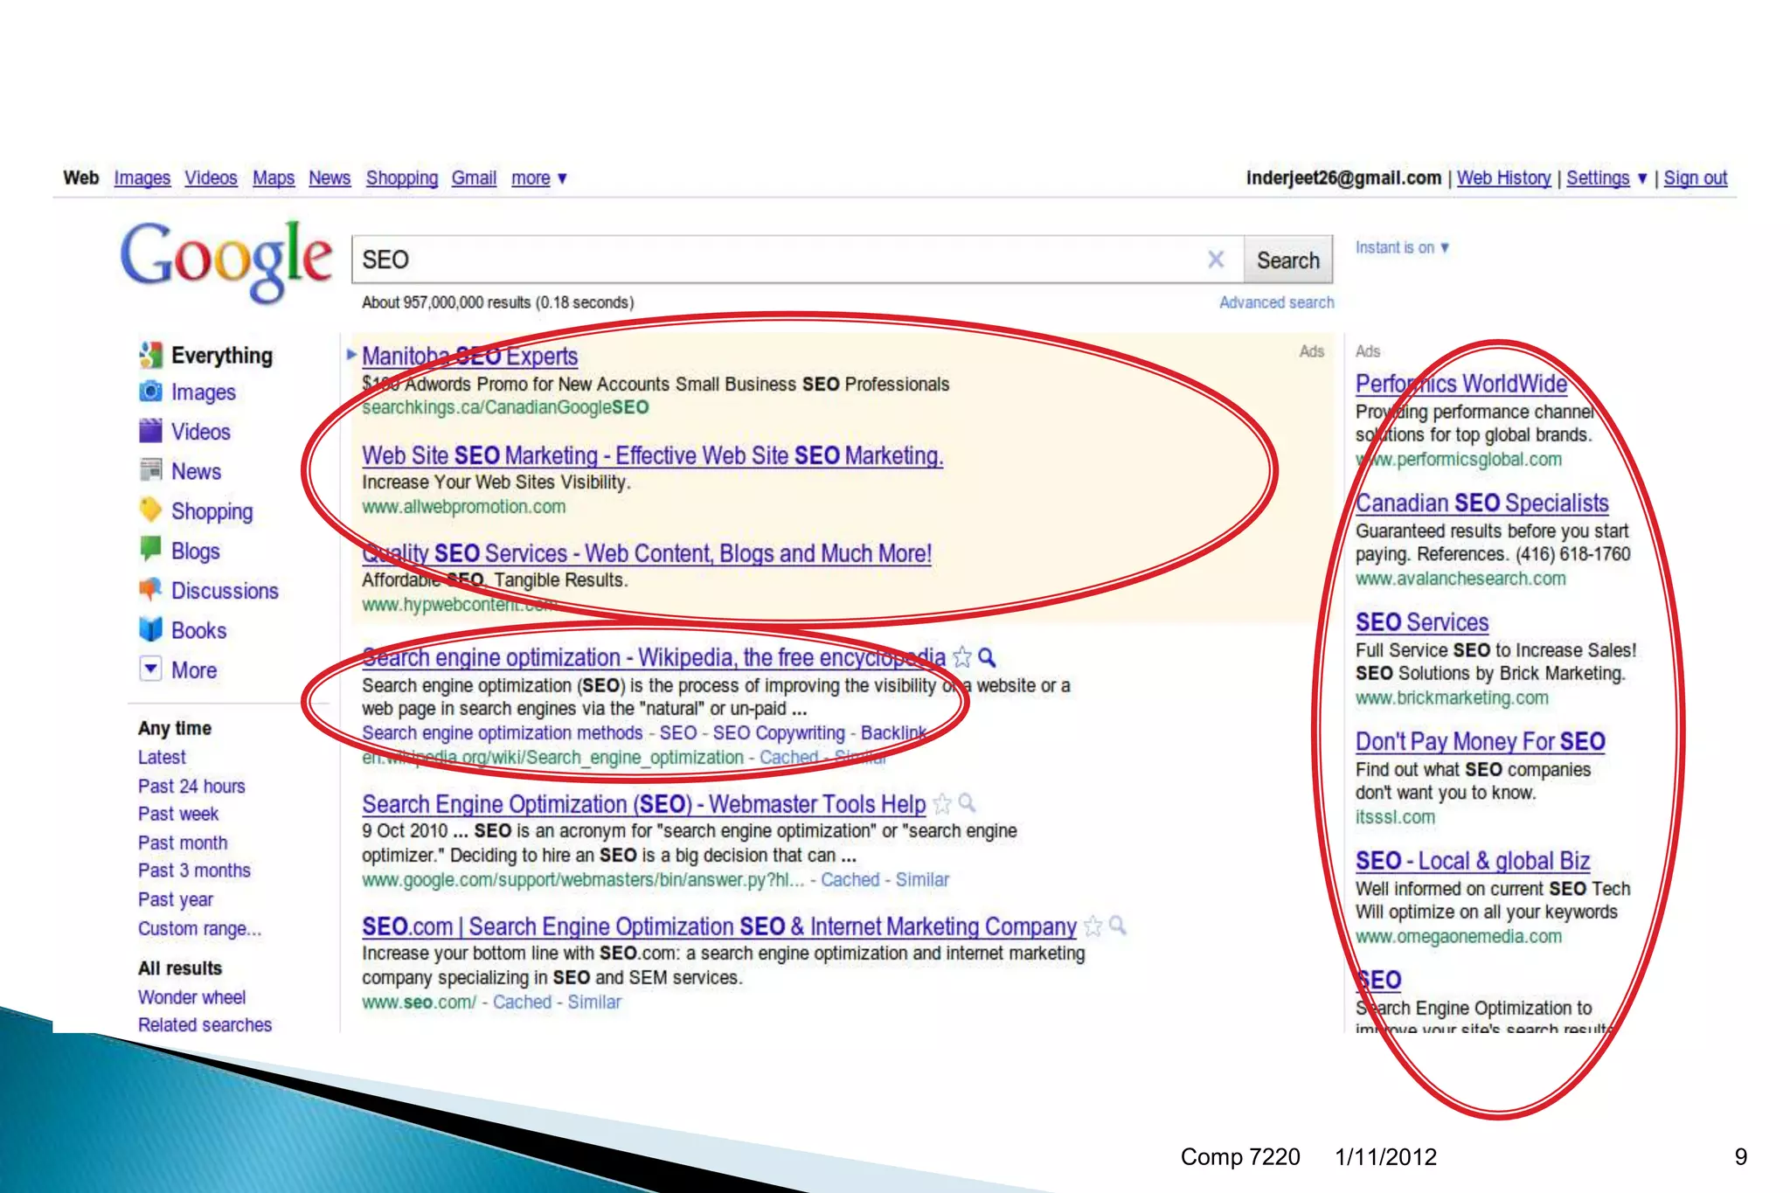The height and width of the screenshot is (1193, 1790).
Task: Click the Discussions speech bubble icon
Action: click(150, 589)
